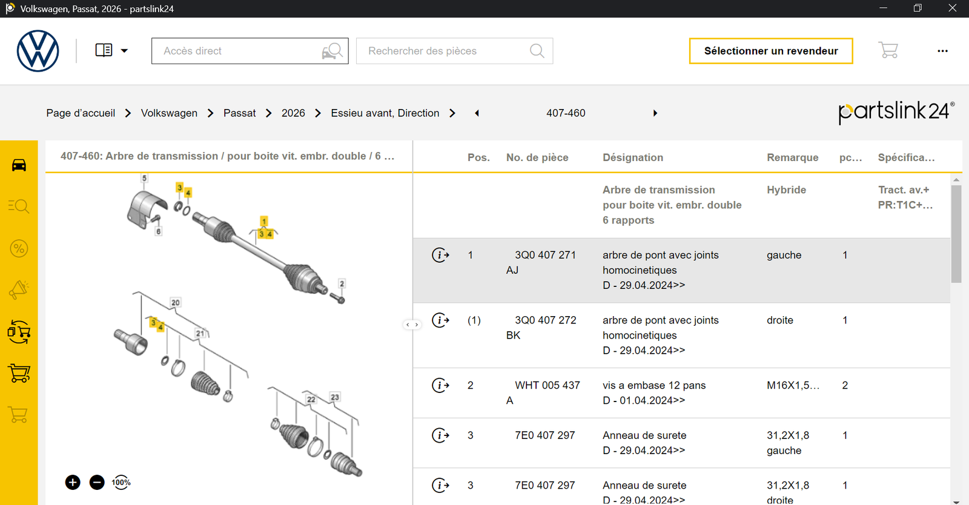Screen dimensions: 969x505
Task: Click the magnifier icon in parts search
Action: 537,51
